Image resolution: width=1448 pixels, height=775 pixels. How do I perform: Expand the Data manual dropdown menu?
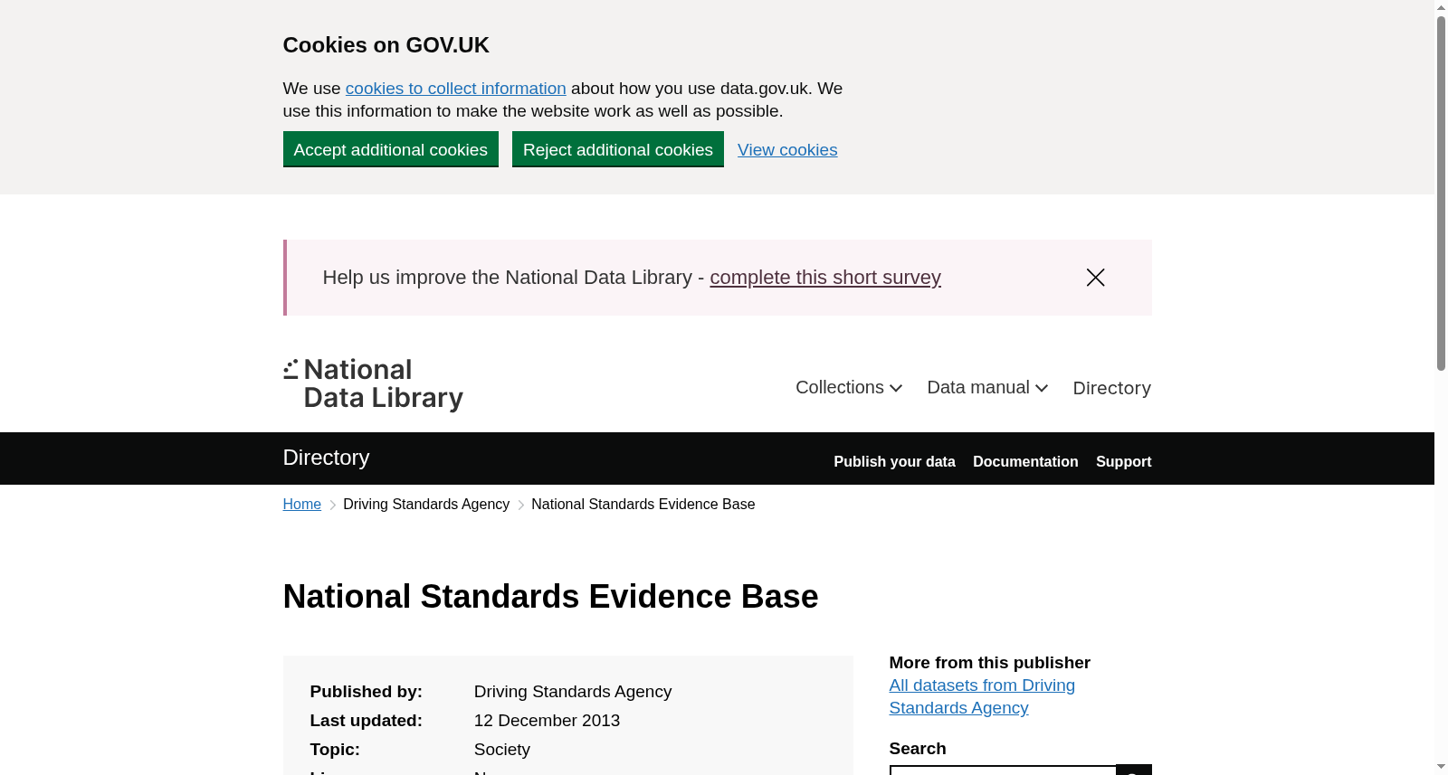click(987, 388)
